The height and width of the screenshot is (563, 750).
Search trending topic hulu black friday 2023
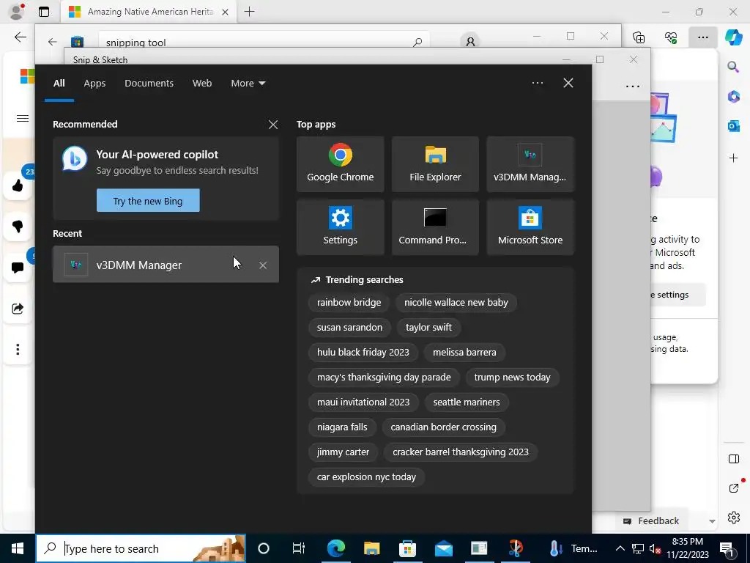363,353
